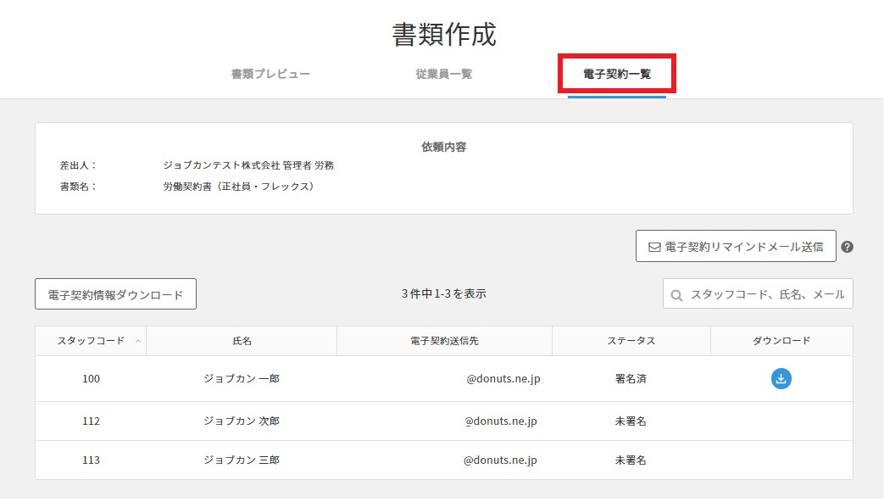
Task: Click the magnifier icon in search box
Action: tap(677, 295)
